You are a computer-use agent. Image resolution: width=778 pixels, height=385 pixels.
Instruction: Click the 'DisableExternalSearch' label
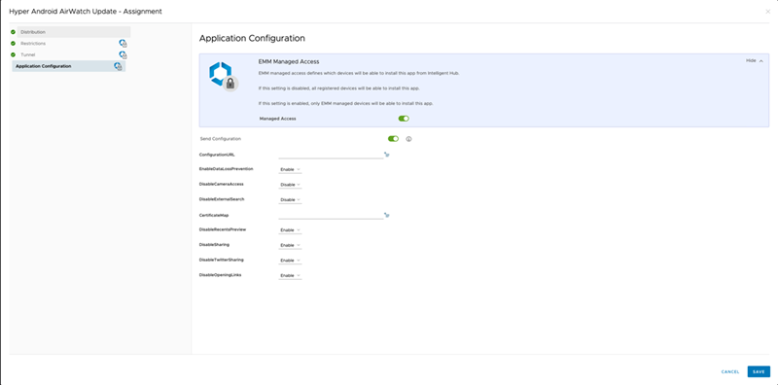(222, 199)
